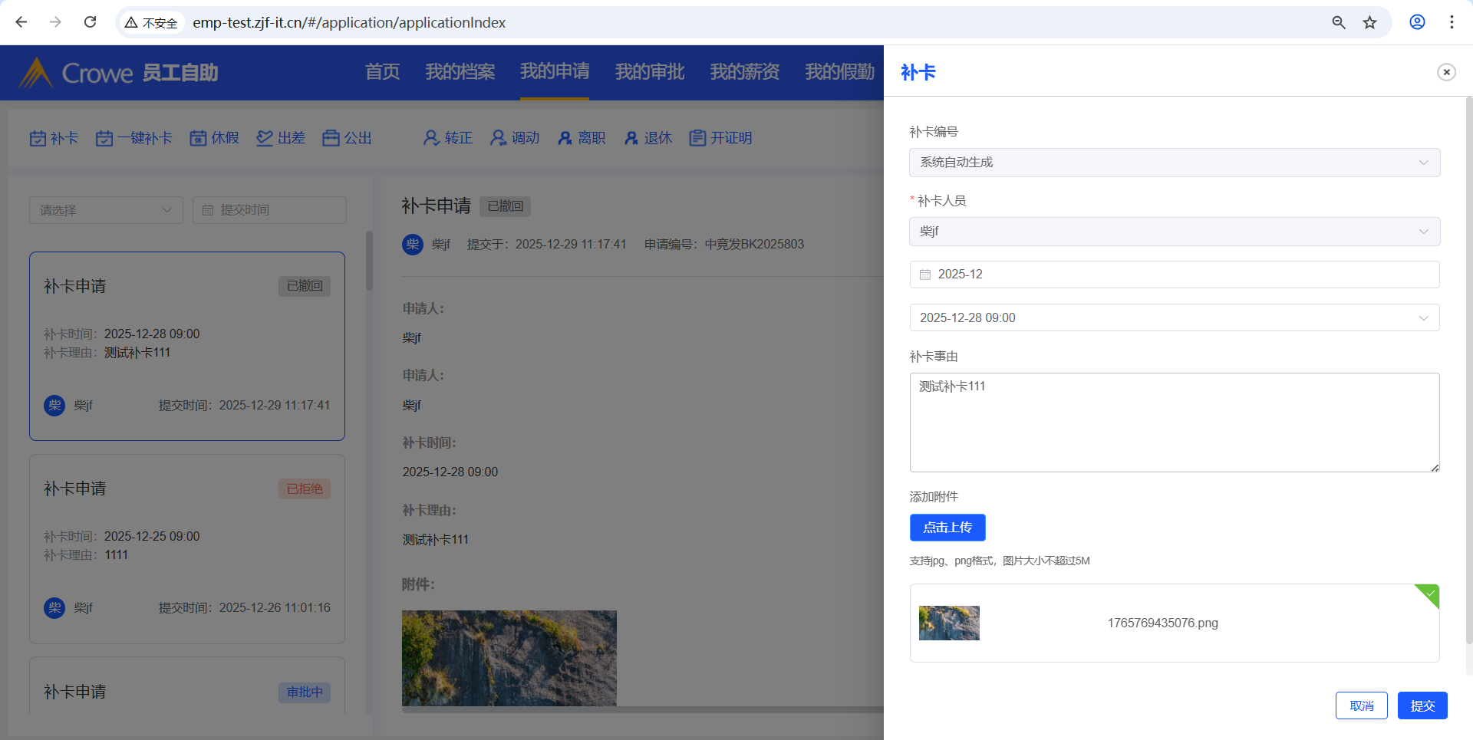This screenshot has width=1473, height=740.
Task: Click the browser zoom magnifier icon
Action: [x=1339, y=22]
